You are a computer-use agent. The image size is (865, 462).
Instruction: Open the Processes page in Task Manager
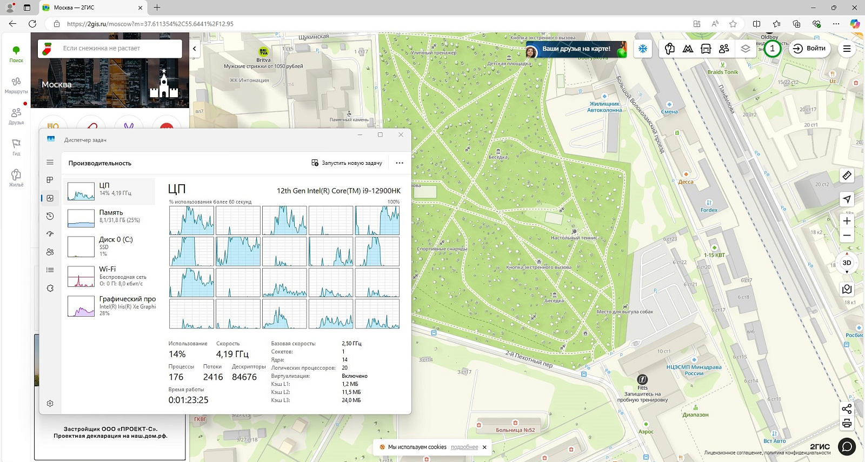[x=50, y=180]
